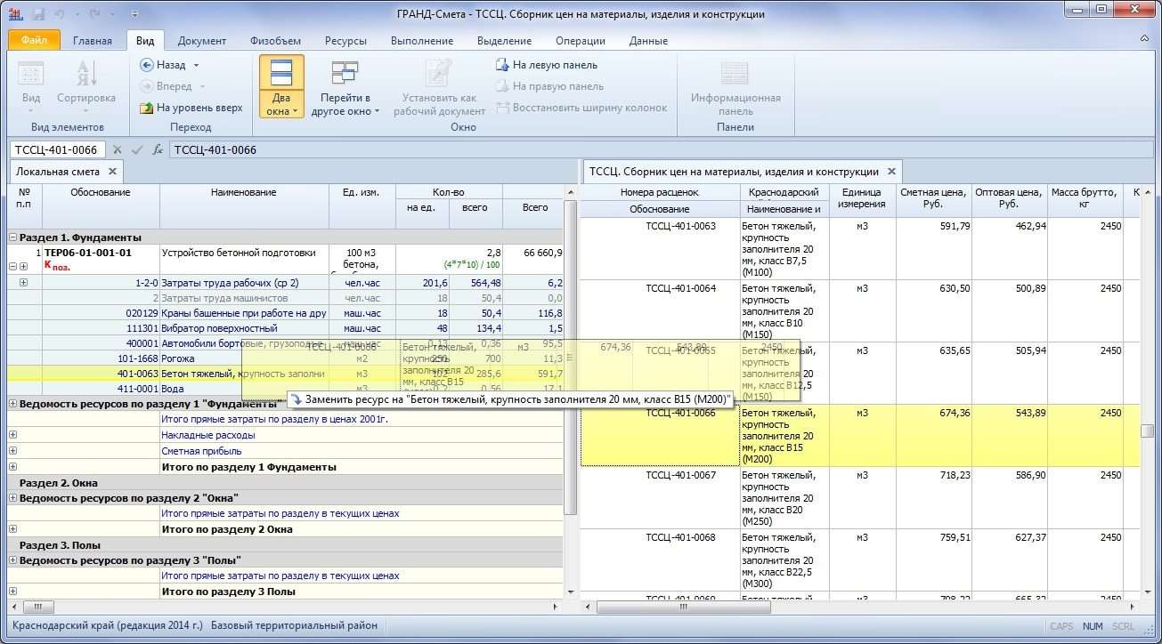Expand Ведомость ресурсов по разделу 1 Фундаменты
The image size is (1162, 644).
pyautogui.click(x=13, y=404)
